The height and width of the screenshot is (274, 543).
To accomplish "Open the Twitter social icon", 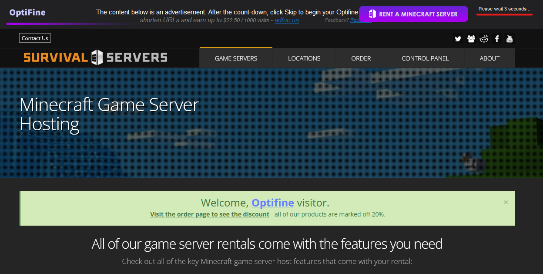I will point(458,39).
